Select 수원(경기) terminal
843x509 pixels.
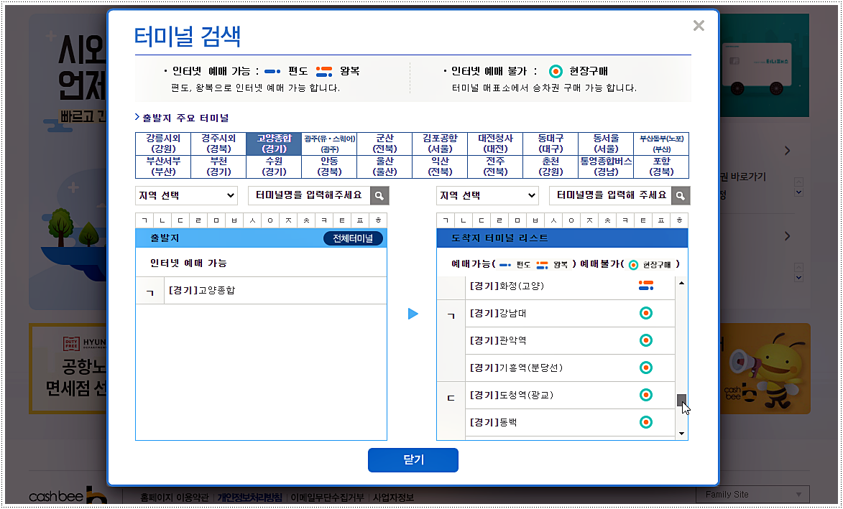click(x=274, y=167)
